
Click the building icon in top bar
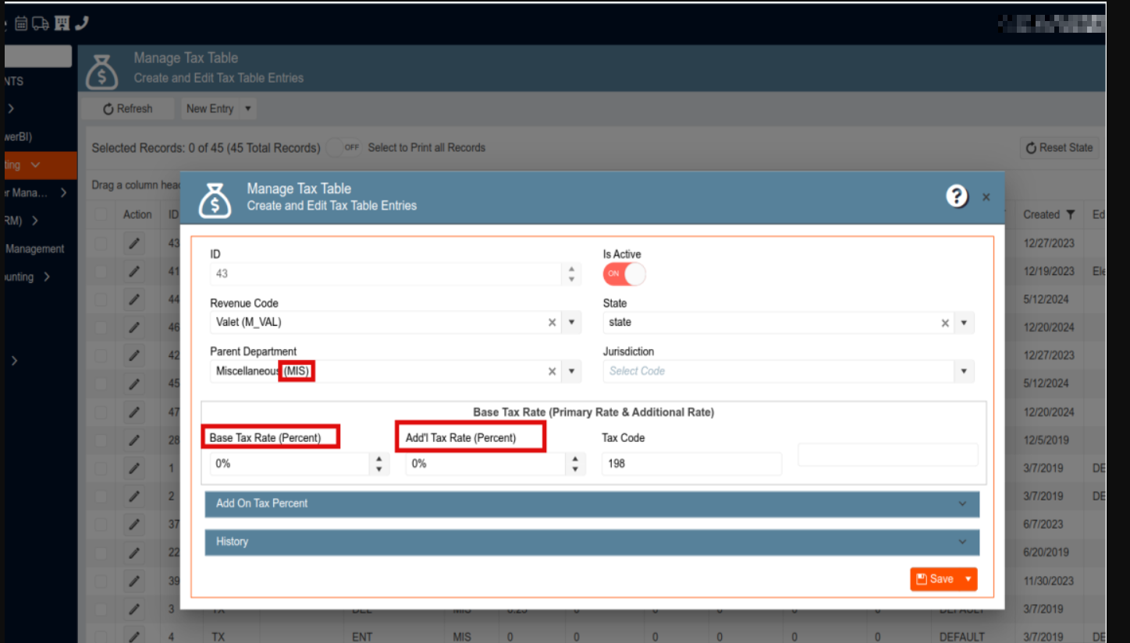click(62, 24)
